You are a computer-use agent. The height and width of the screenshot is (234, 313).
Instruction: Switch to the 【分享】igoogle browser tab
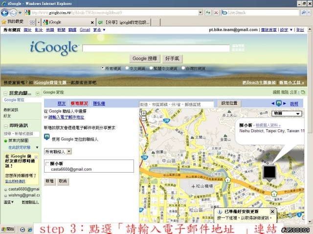(x=124, y=22)
